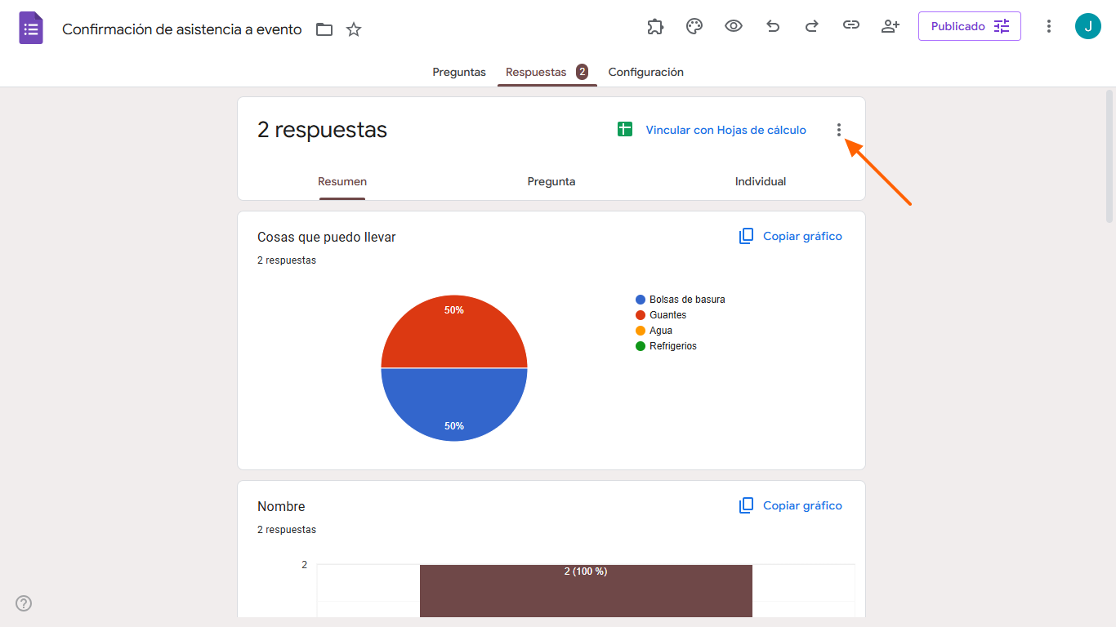Redo the last change
Image resolution: width=1116 pixels, height=627 pixels.
[x=812, y=26]
